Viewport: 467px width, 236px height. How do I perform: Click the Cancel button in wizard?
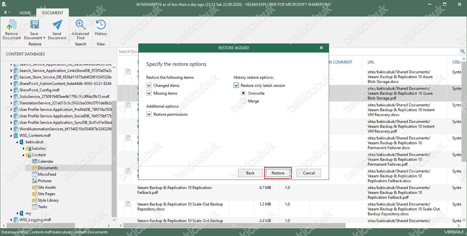coord(309,173)
